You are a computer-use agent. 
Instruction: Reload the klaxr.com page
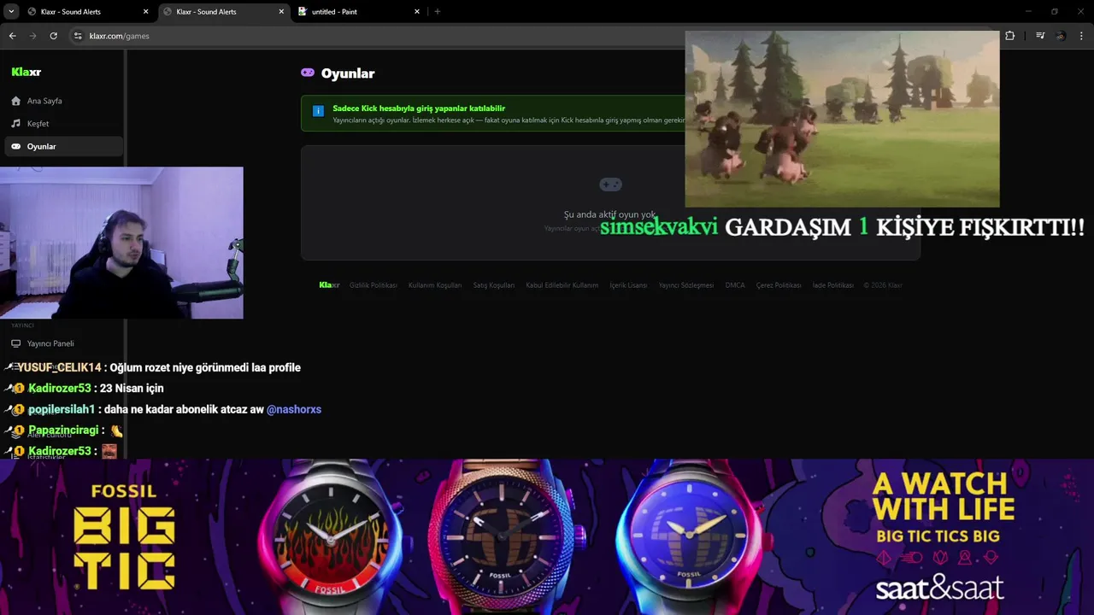coord(53,36)
